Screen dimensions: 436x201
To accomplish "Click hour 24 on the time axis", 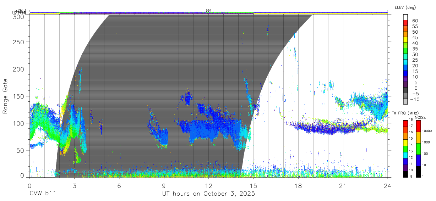I will (x=388, y=185).
